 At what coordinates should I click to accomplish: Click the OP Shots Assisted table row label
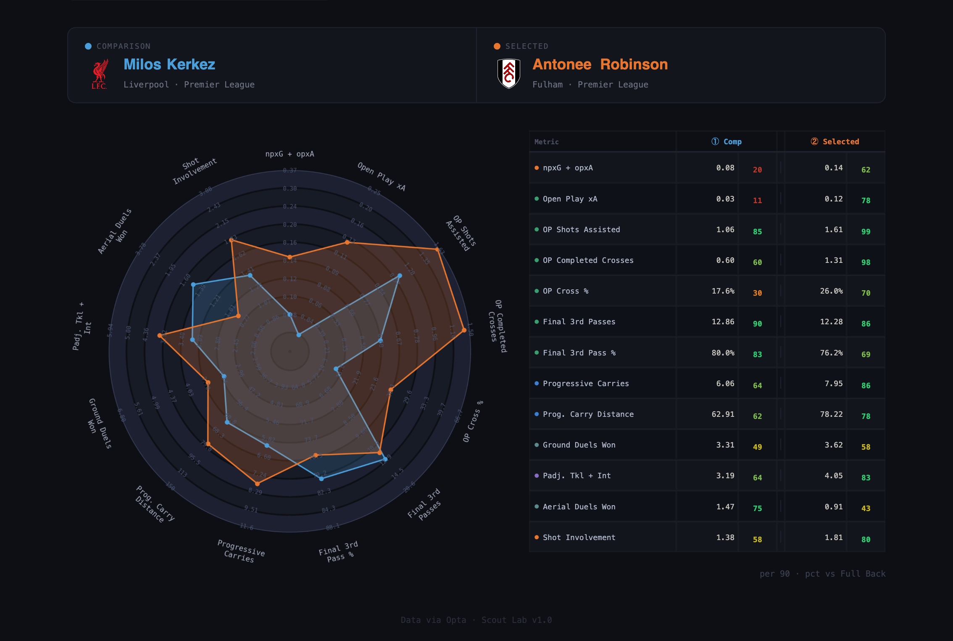click(x=581, y=230)
